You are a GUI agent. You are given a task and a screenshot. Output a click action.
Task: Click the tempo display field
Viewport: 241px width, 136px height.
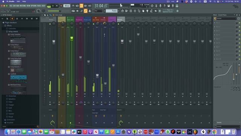tap(67, 6)
